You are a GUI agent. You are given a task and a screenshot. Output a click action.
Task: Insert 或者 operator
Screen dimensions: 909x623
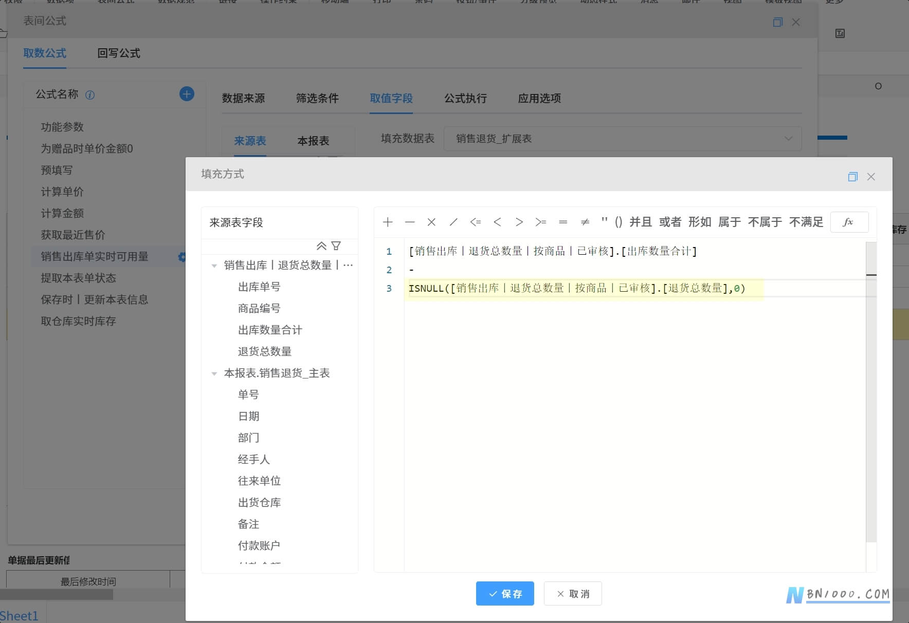point(670,222)
